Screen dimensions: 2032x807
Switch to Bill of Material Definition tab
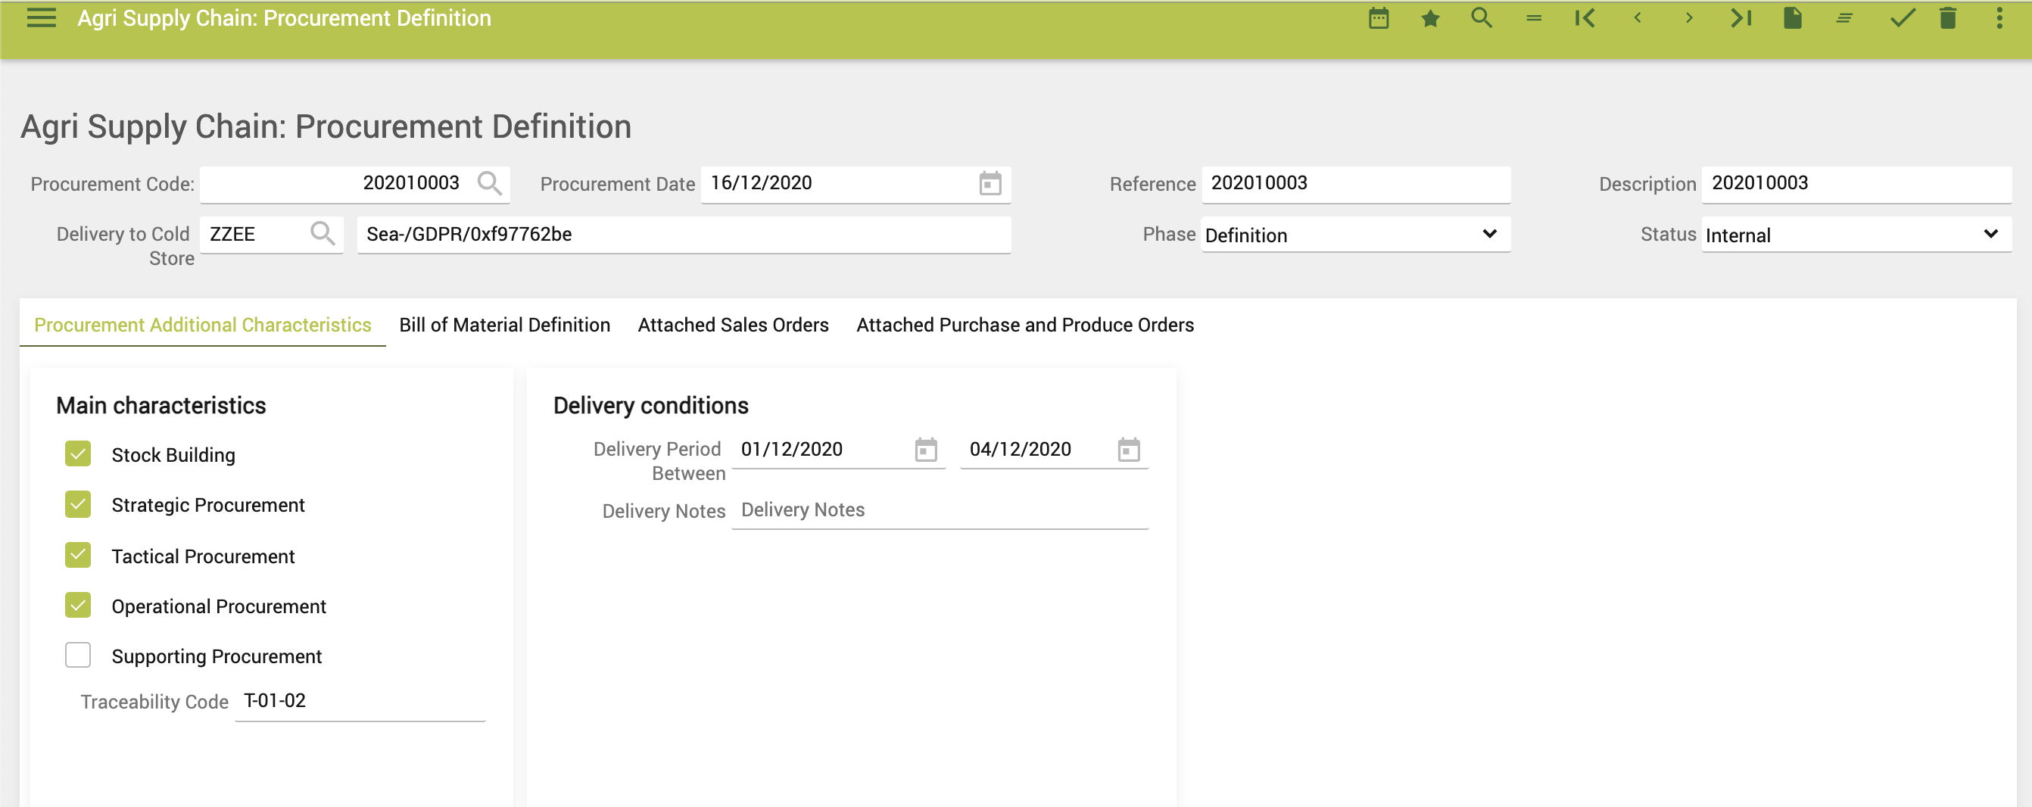(504, 325)
